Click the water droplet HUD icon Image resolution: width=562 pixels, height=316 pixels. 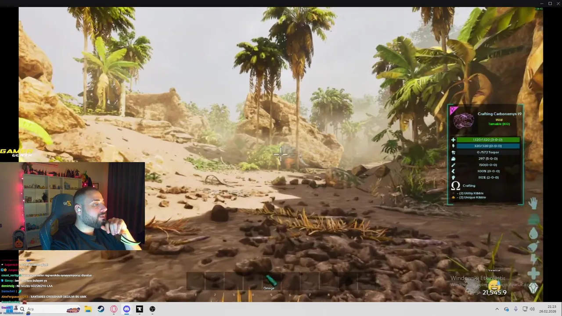tap(533, 233)
